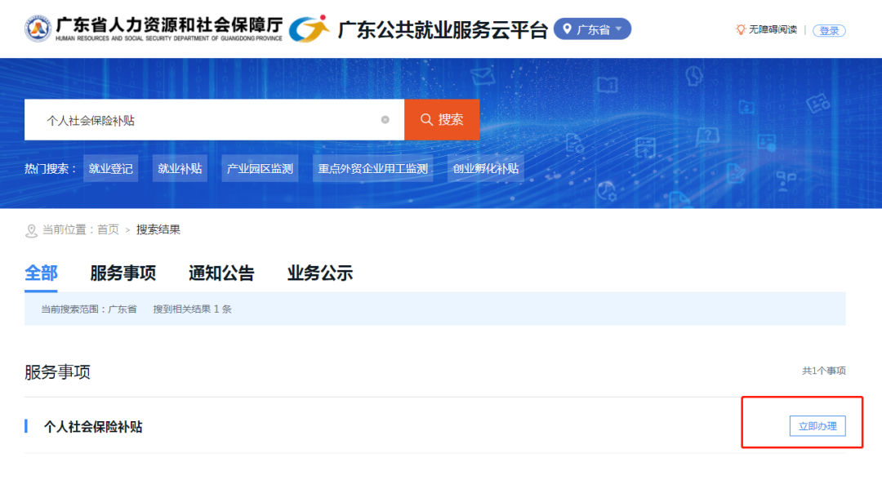Open the 无障碍阅读 accessibility reading link
The height and width of the screenshot is (480, 882).
tap(773, 29)
